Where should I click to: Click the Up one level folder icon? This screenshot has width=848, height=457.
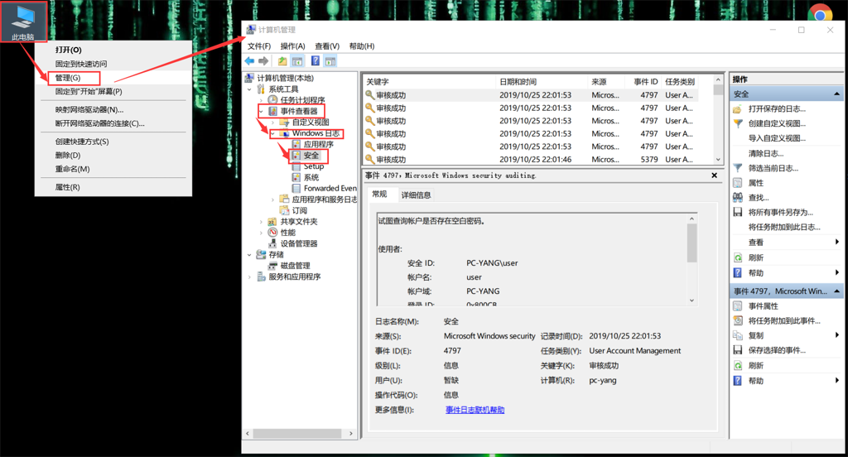click(x=282, y=61)
